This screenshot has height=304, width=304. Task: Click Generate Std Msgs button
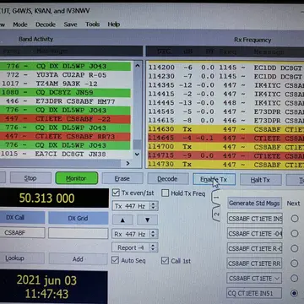click(254, 203)
